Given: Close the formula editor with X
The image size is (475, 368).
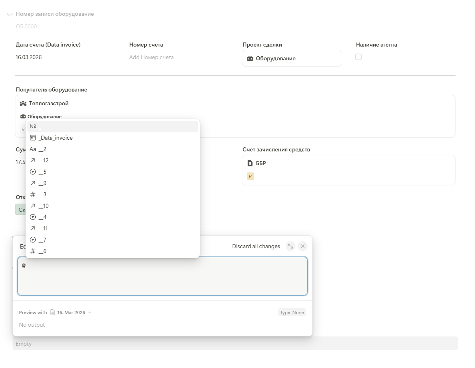Looking at the screenshot, I should pos(303,246).
